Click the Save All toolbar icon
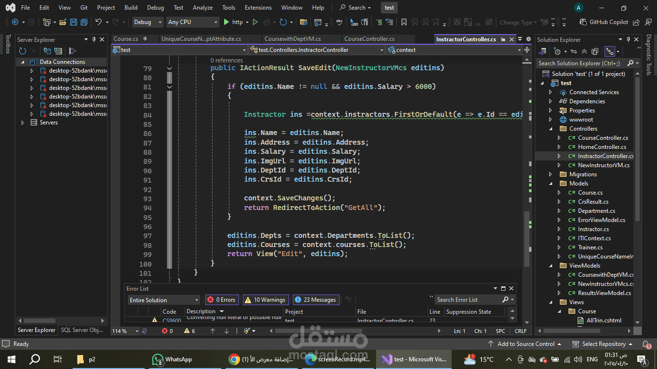Viewport: 657px width, 369px height. tap(84, 22)
